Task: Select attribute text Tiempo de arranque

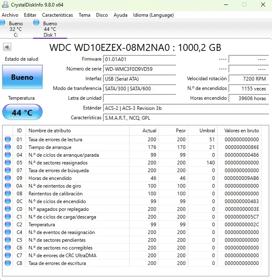Action: (50, 147)
